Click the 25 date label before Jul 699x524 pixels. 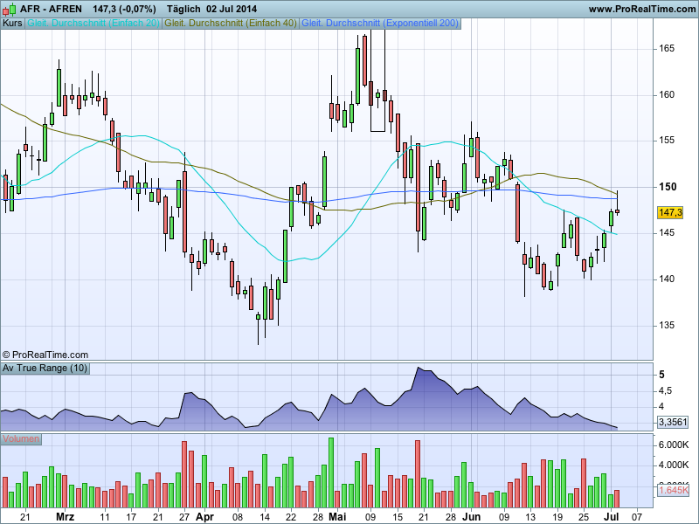[583, 517]
